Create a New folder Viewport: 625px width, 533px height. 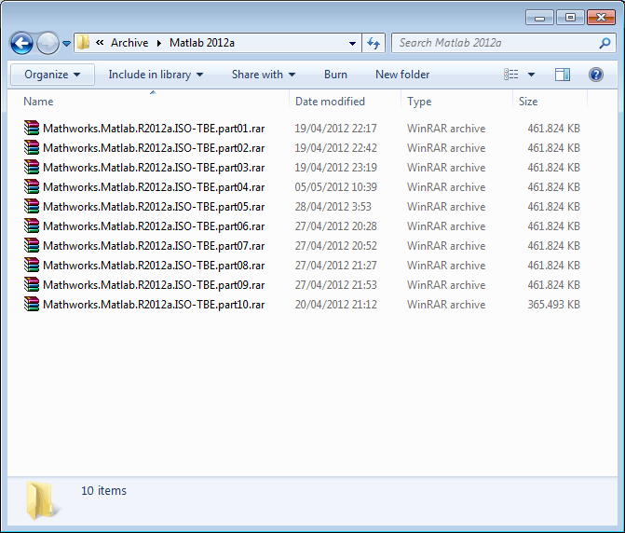point(402,75)
